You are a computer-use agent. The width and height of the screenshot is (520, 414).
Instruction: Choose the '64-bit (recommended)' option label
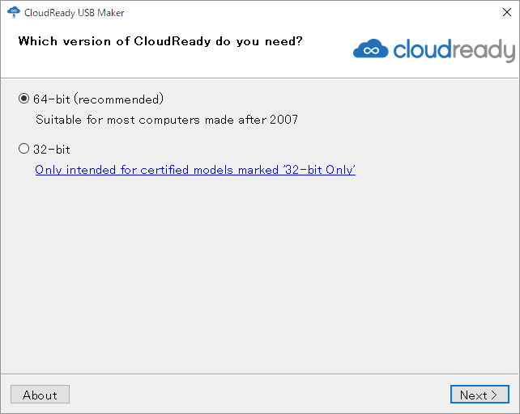[98, 99]
